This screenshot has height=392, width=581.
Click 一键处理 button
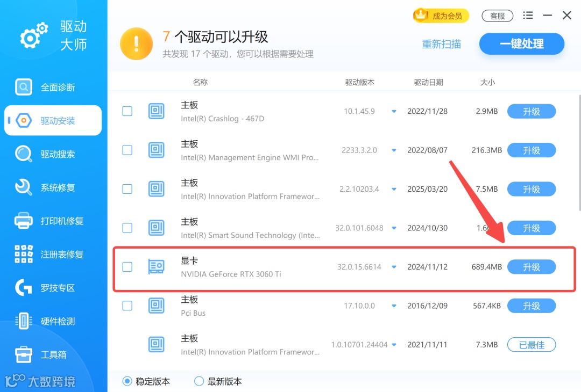point(522,43)
